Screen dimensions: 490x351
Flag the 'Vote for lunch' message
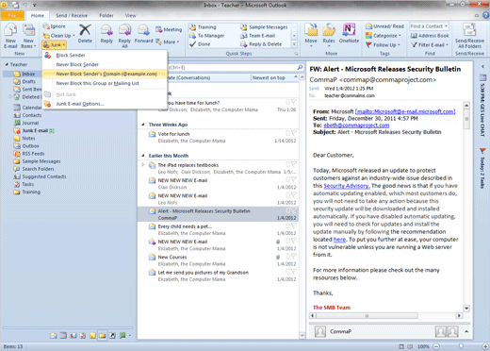coord(294,133)
